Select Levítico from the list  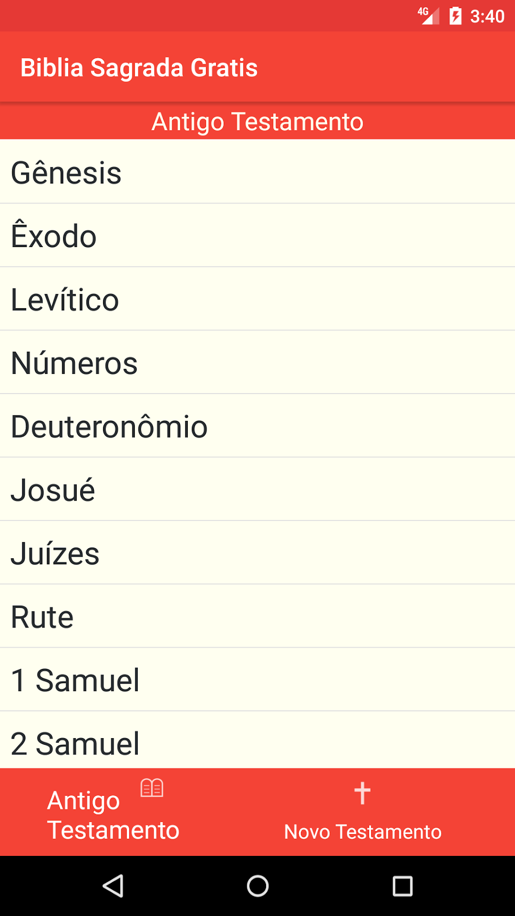click(x=257, y=300)
